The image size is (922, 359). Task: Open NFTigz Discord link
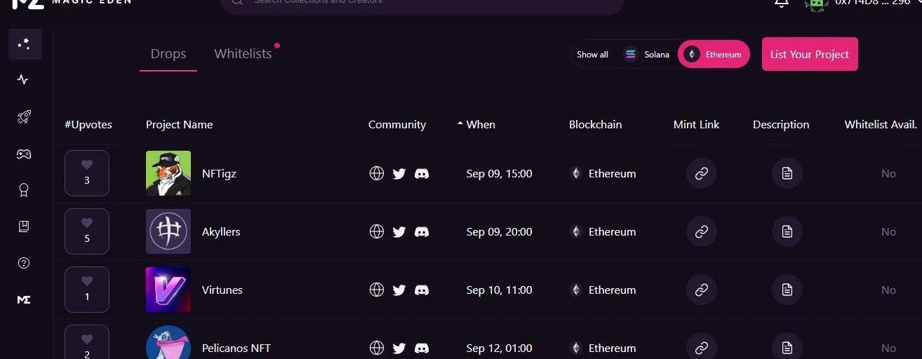pos(422,174)
